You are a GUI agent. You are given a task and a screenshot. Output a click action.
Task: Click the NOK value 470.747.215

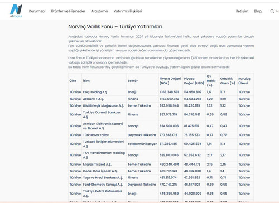pos(168,185)
